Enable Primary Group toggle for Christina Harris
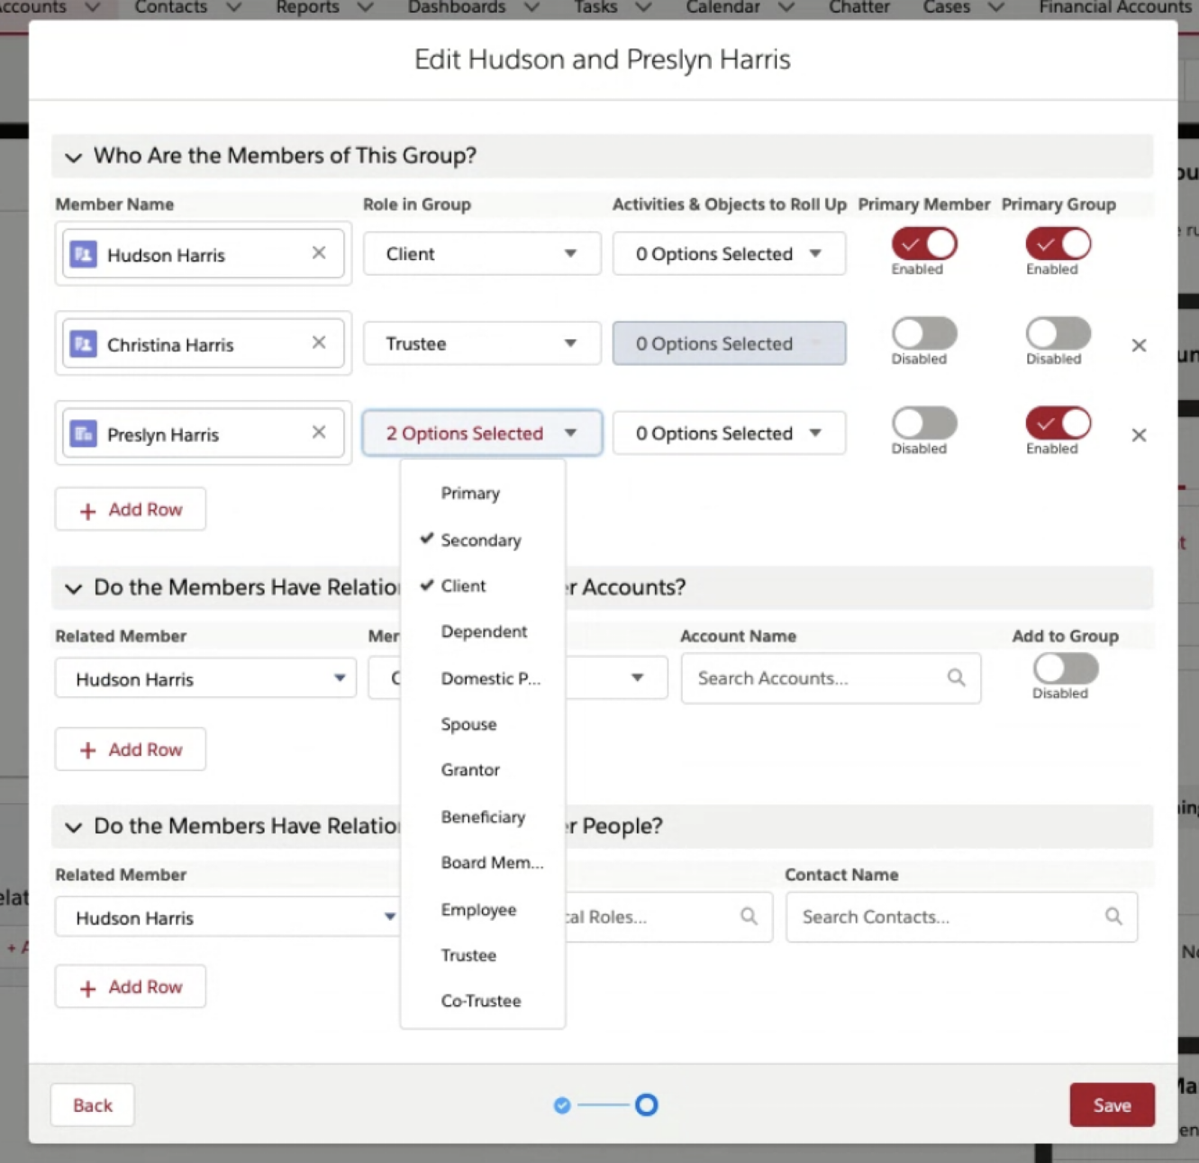 click(x=1057, y=334)
